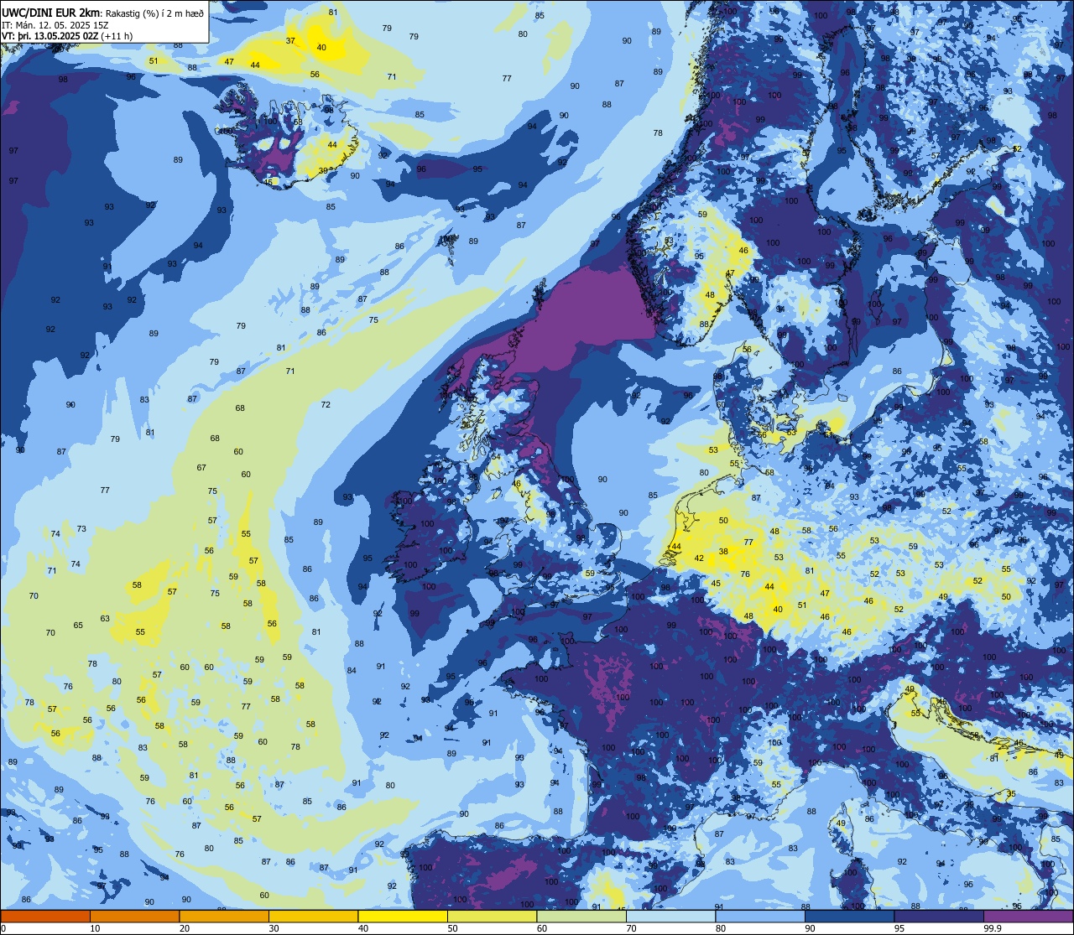1074x935 pixels.
Task: Click the 50–60% pale yellow legend swatch
Action: pyautogui.click(x=492, y=916)
